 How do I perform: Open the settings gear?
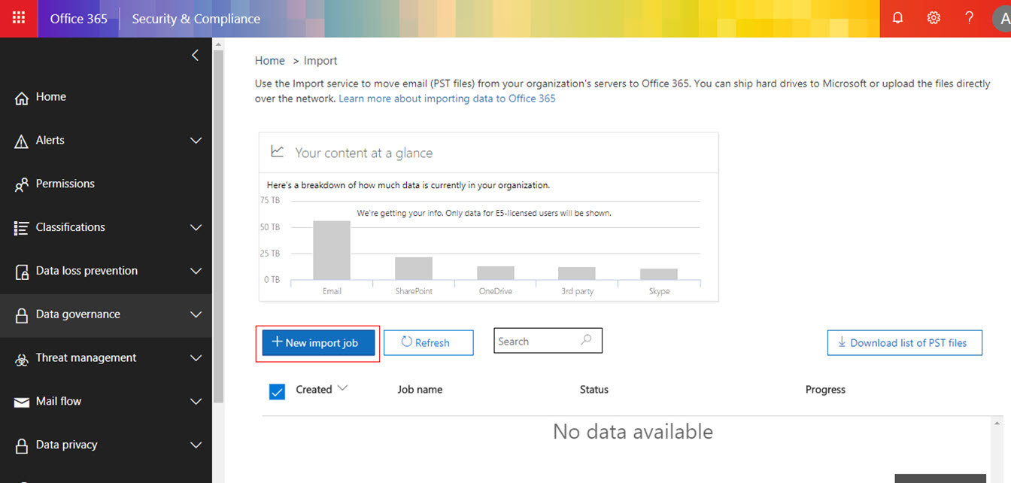click(x=934, y=18)
